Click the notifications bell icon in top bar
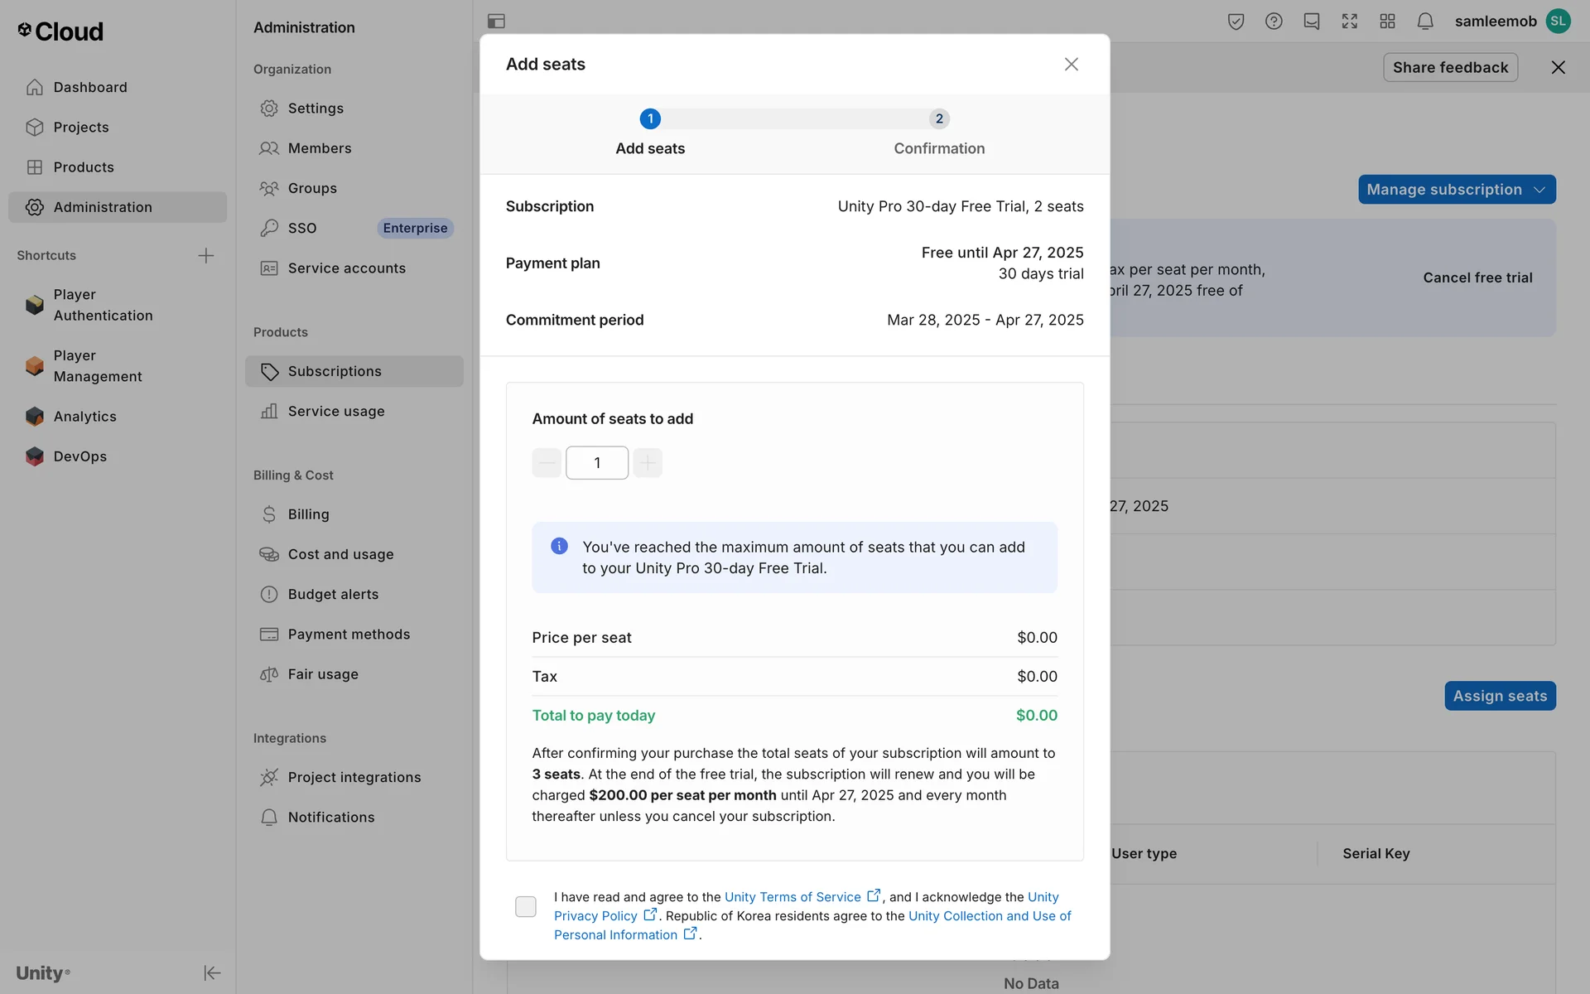1590x994 pixels. (1425, 22)
